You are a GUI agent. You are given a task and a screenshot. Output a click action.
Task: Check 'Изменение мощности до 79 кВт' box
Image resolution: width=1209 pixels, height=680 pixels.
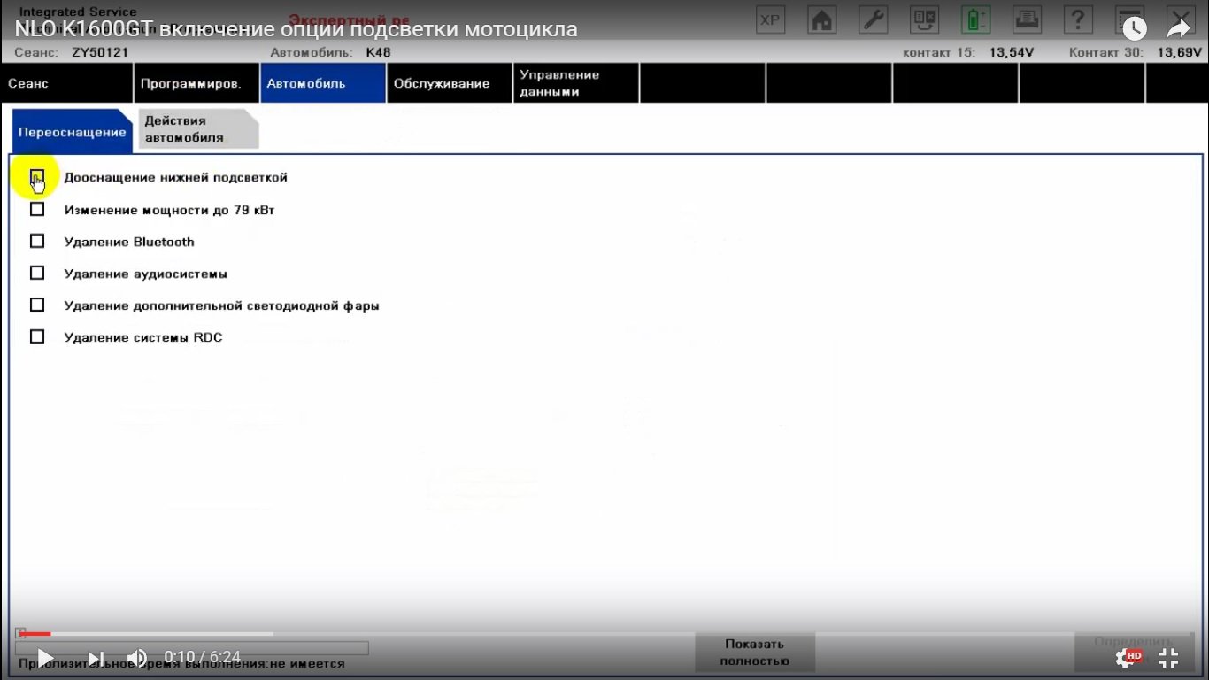point(37,210)
